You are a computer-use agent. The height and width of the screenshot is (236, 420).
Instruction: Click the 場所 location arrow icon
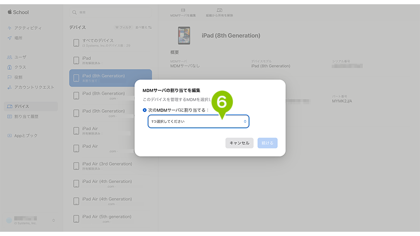(9, 38)
